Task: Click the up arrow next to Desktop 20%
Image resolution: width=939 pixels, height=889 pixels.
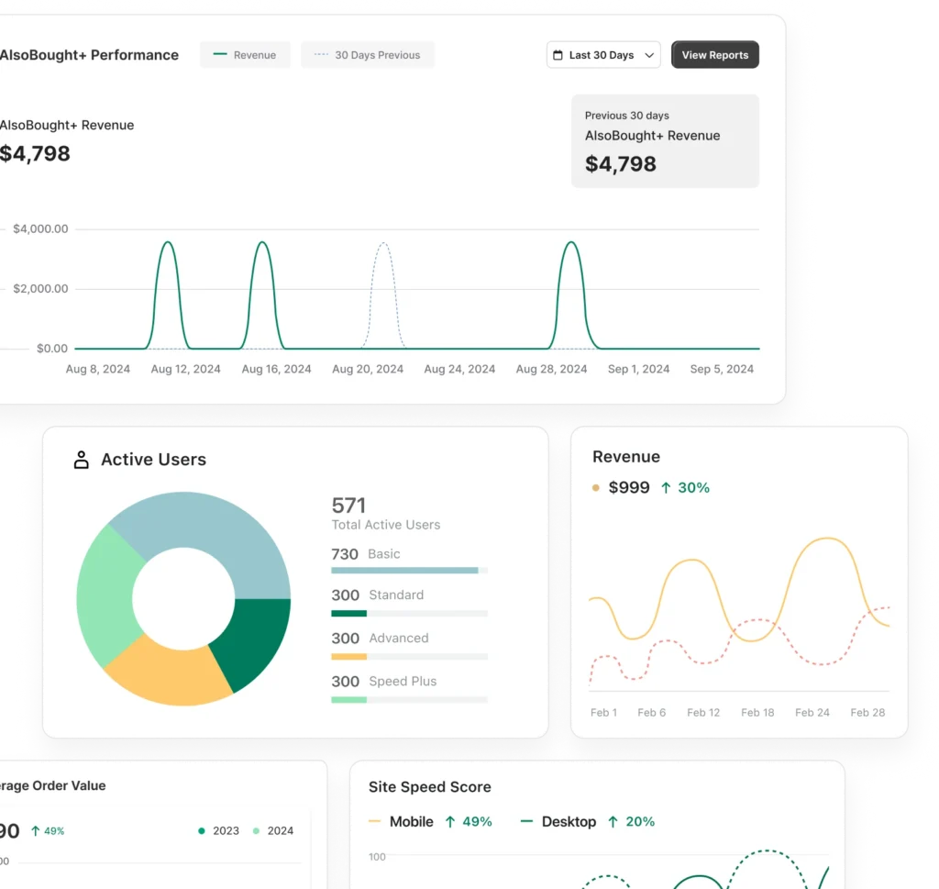Action: (x=613, y=822)
